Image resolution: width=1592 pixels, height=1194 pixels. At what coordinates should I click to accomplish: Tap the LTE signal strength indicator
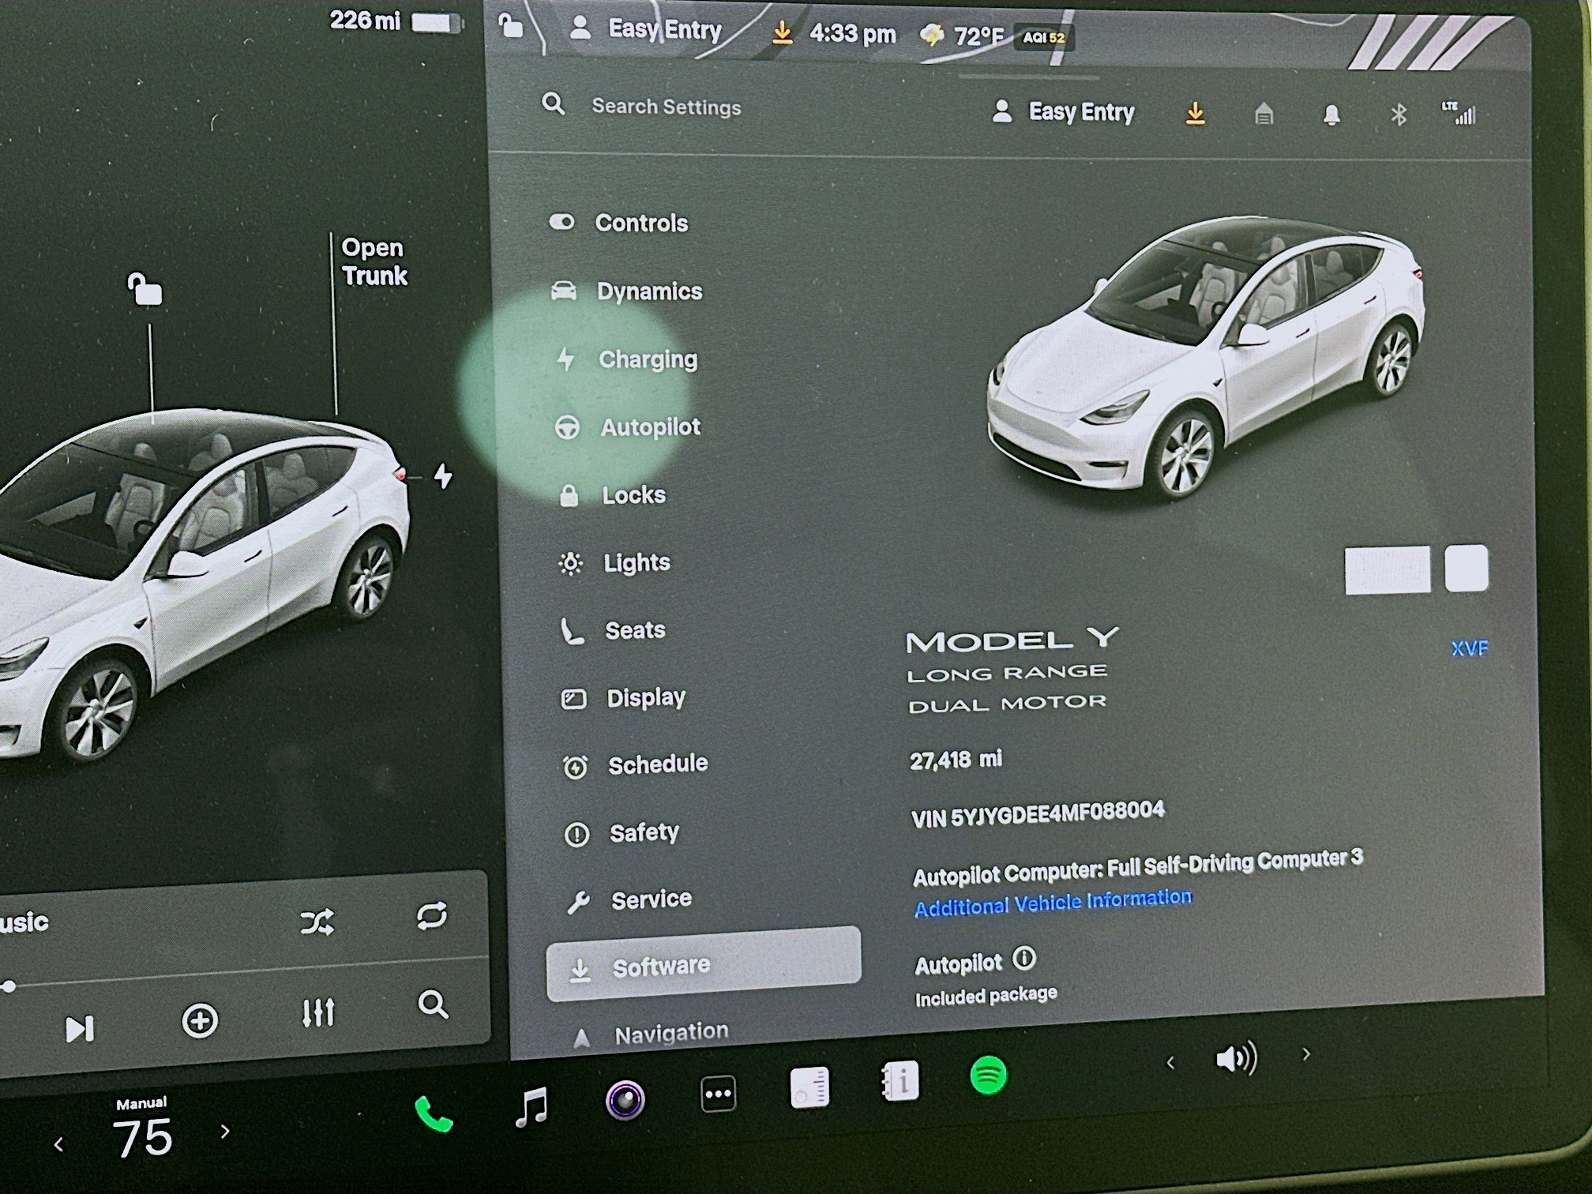(x=1463, y=115)
